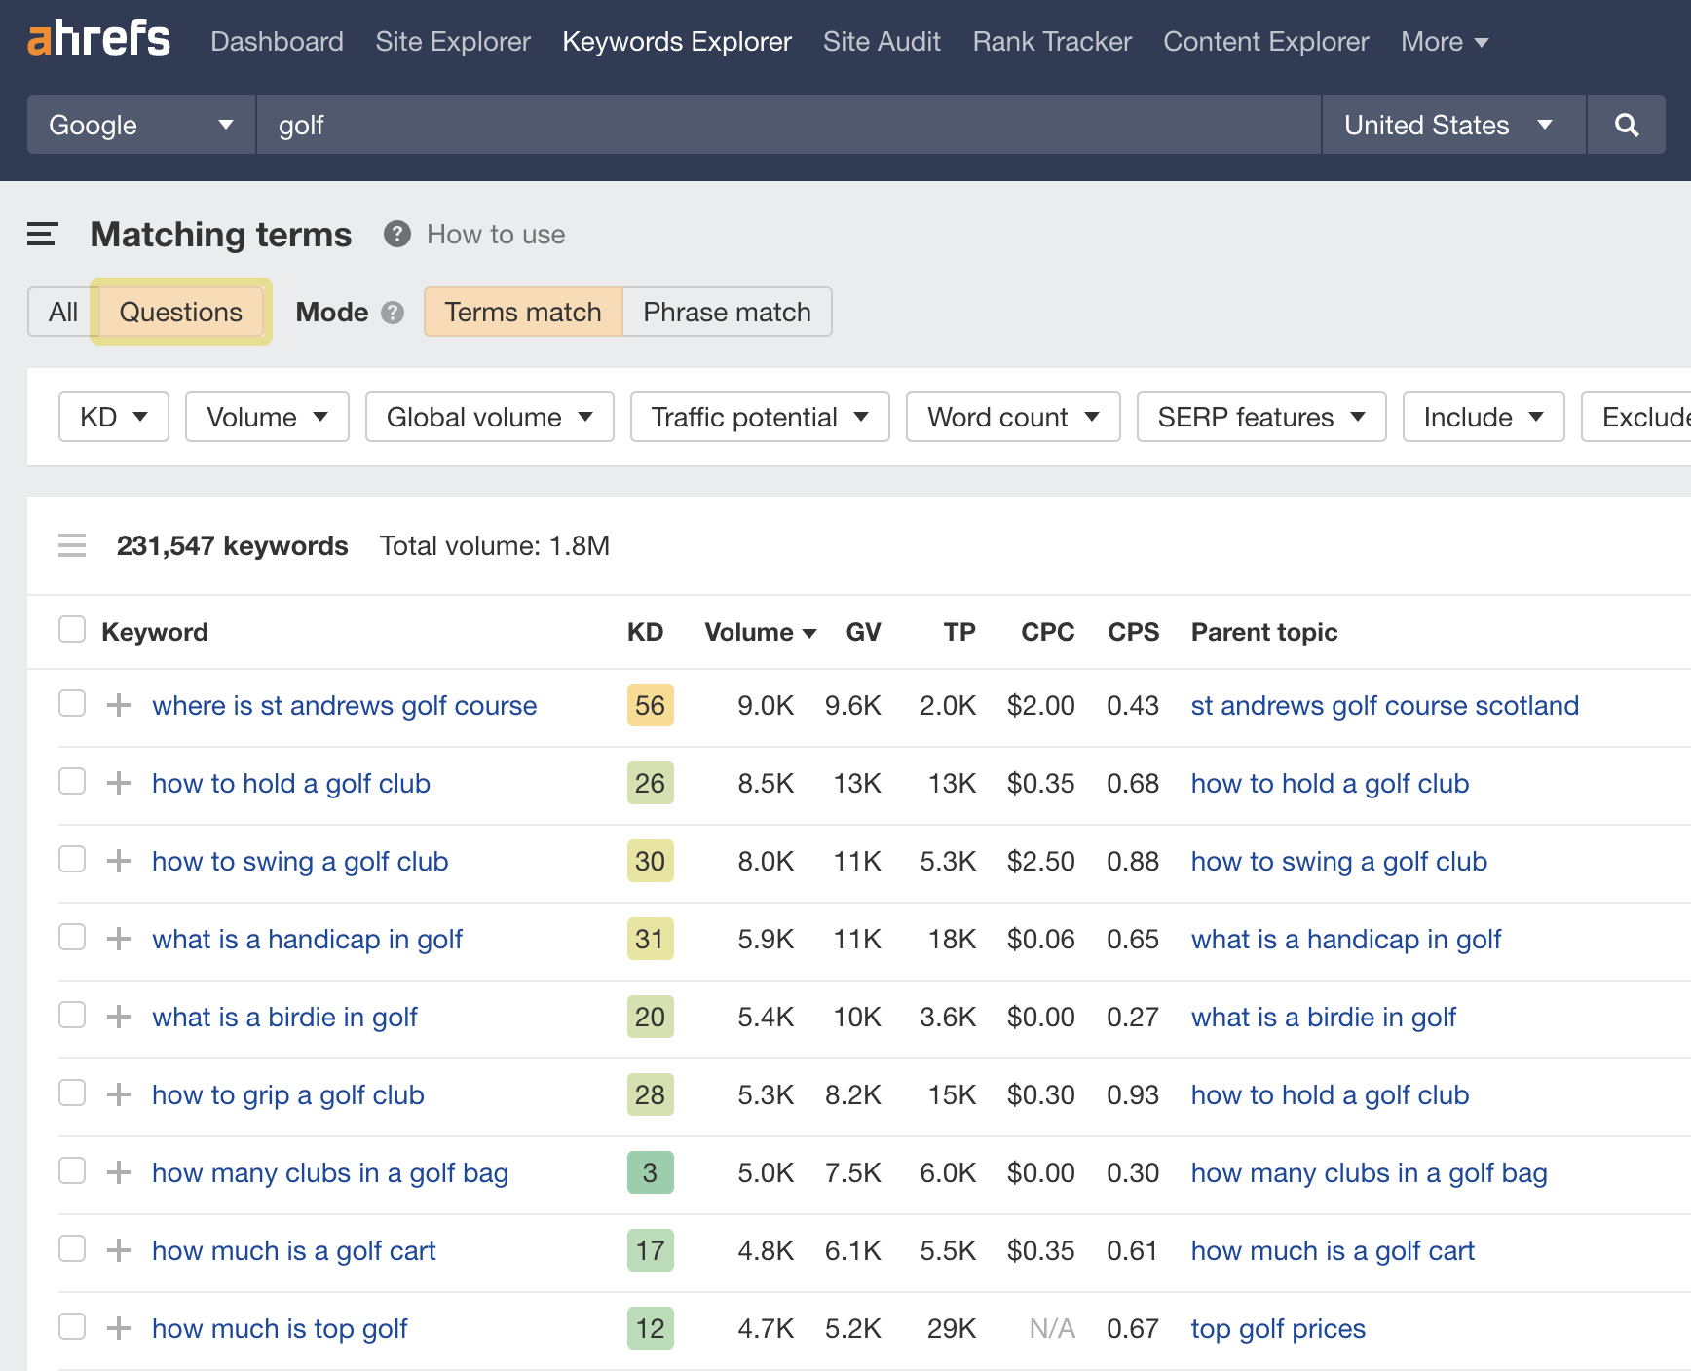
Task: Click the search magnifier icon
Action: point(1625,125)
